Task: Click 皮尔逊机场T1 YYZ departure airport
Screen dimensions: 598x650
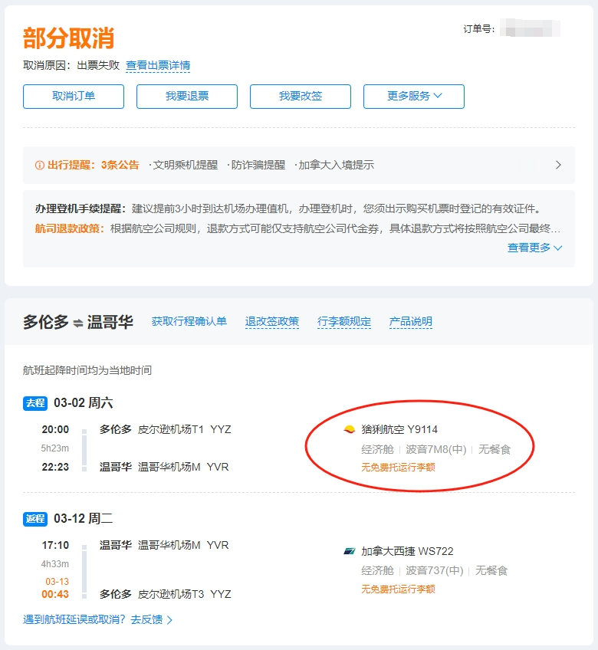Action: (x=185, y=429)
